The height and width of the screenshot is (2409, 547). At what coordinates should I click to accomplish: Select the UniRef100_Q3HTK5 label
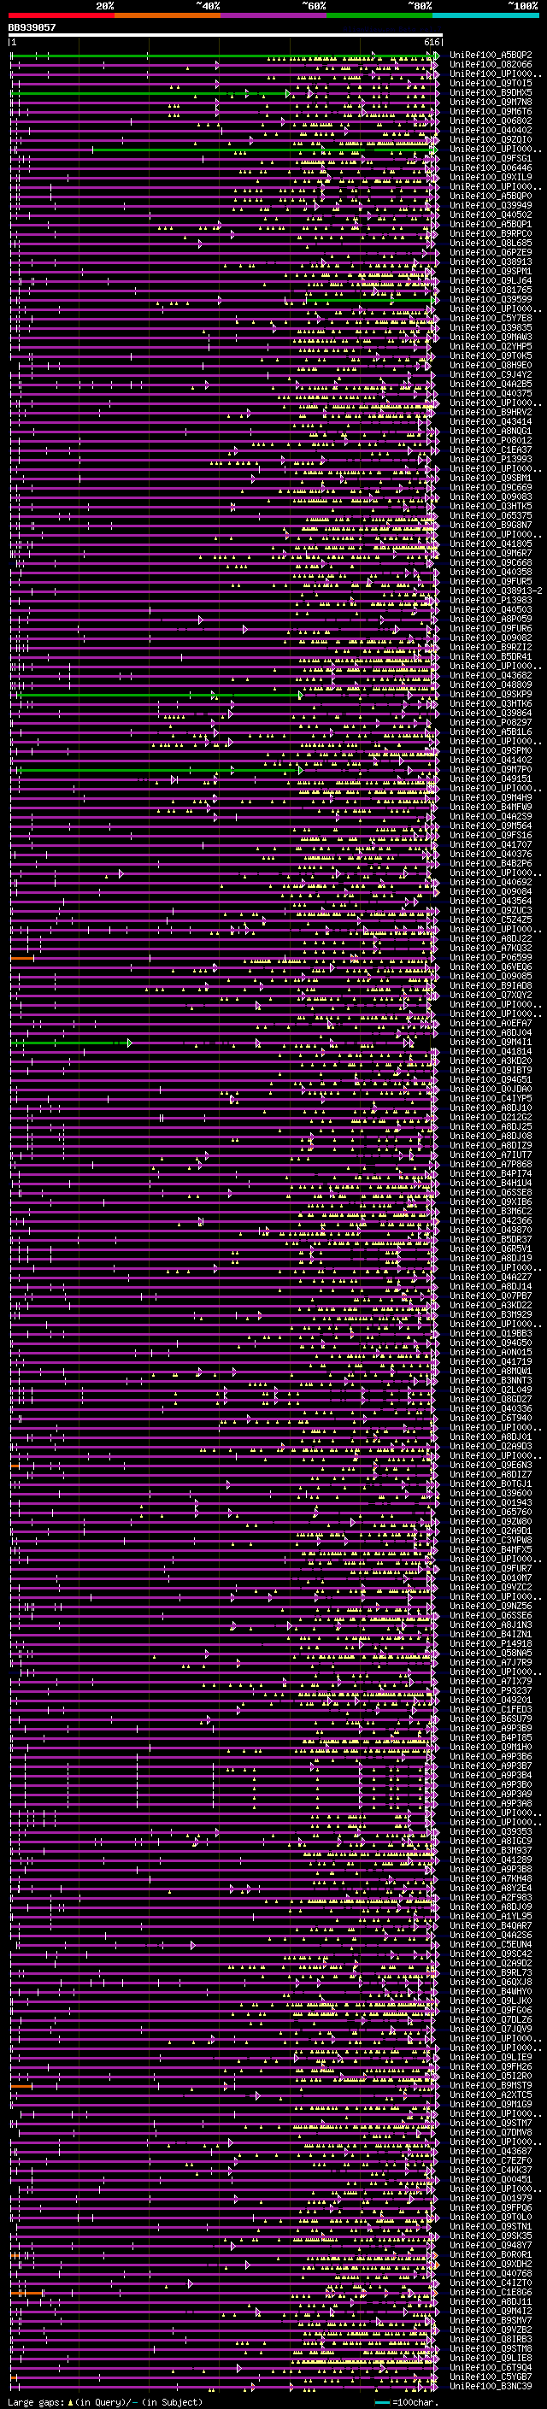[491, 506]
